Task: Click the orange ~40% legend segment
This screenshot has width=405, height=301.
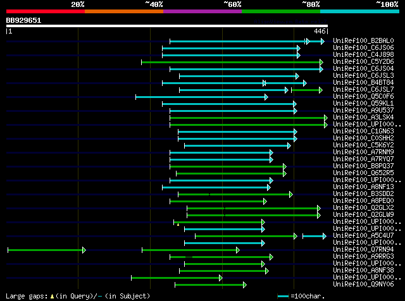Action: coord(124,11)
